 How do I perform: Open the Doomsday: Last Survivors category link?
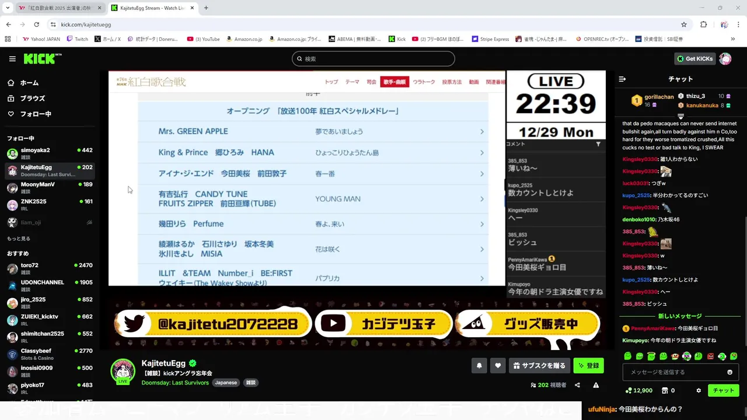175,383
